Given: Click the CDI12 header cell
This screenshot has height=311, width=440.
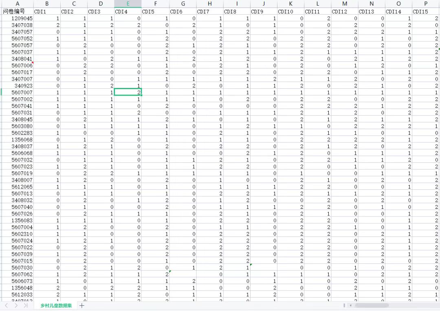Looking at the screenshot, I should (344, 11).
